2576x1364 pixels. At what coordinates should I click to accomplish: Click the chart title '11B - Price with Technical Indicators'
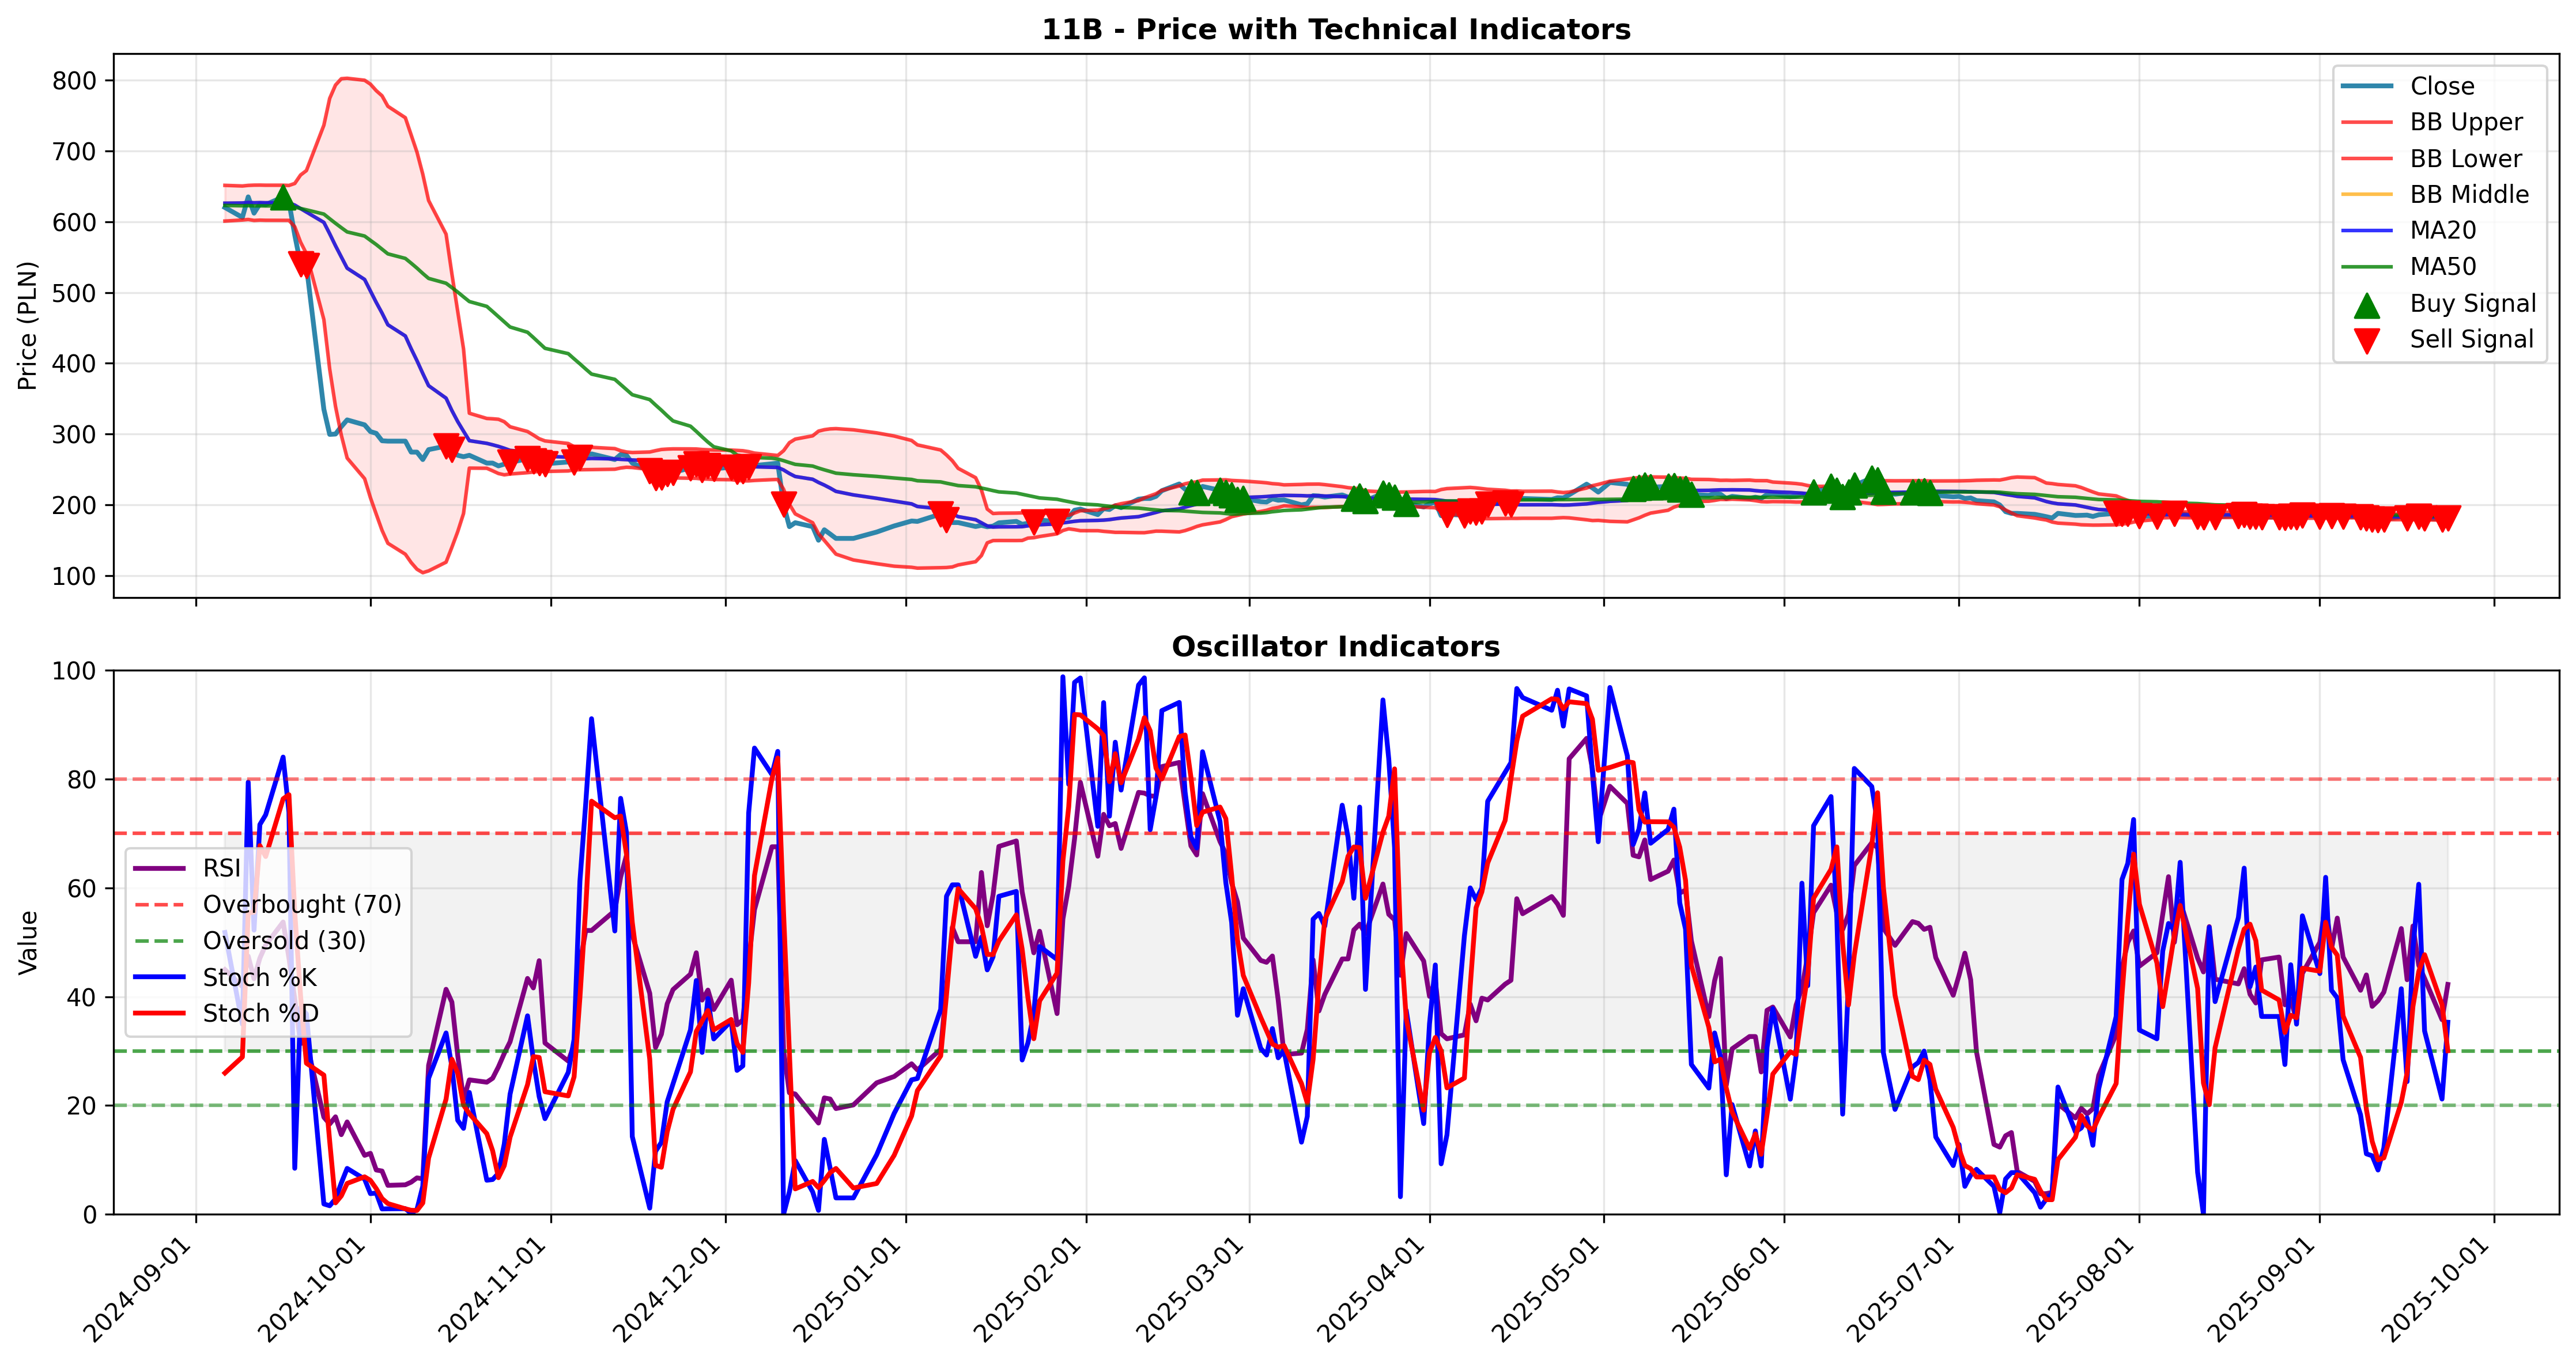coord(1336,29)
